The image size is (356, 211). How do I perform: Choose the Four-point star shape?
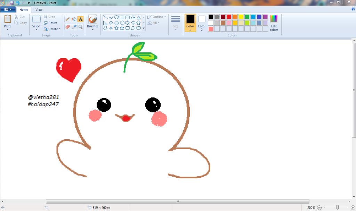click(x=111, y=28)
